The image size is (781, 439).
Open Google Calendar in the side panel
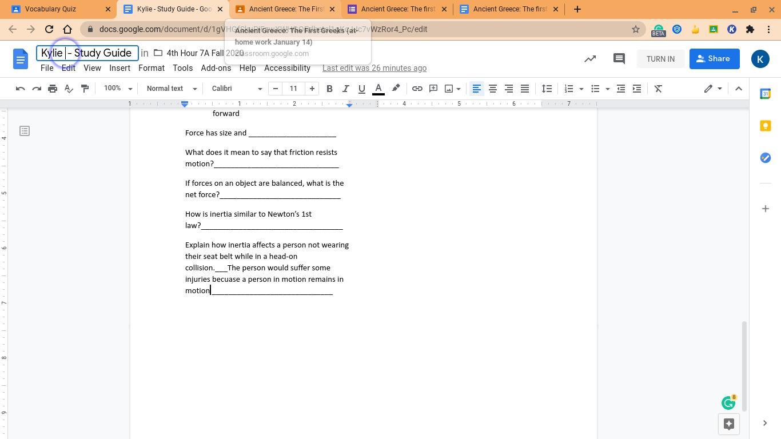[x=765, y=94]
